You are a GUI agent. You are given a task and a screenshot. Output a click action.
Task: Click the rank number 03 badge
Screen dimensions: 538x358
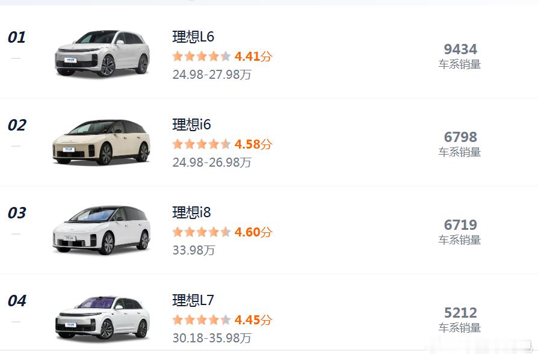(x=17, y=212)
